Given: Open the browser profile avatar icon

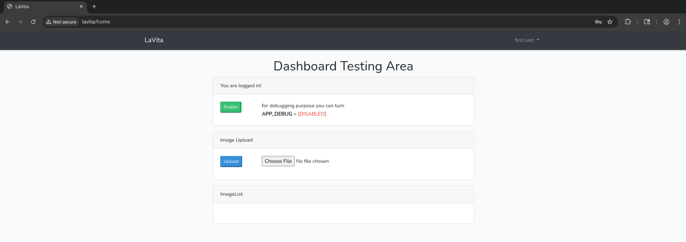Looking at the screenshot, I should pyautogui.click(x=666, y=22).
